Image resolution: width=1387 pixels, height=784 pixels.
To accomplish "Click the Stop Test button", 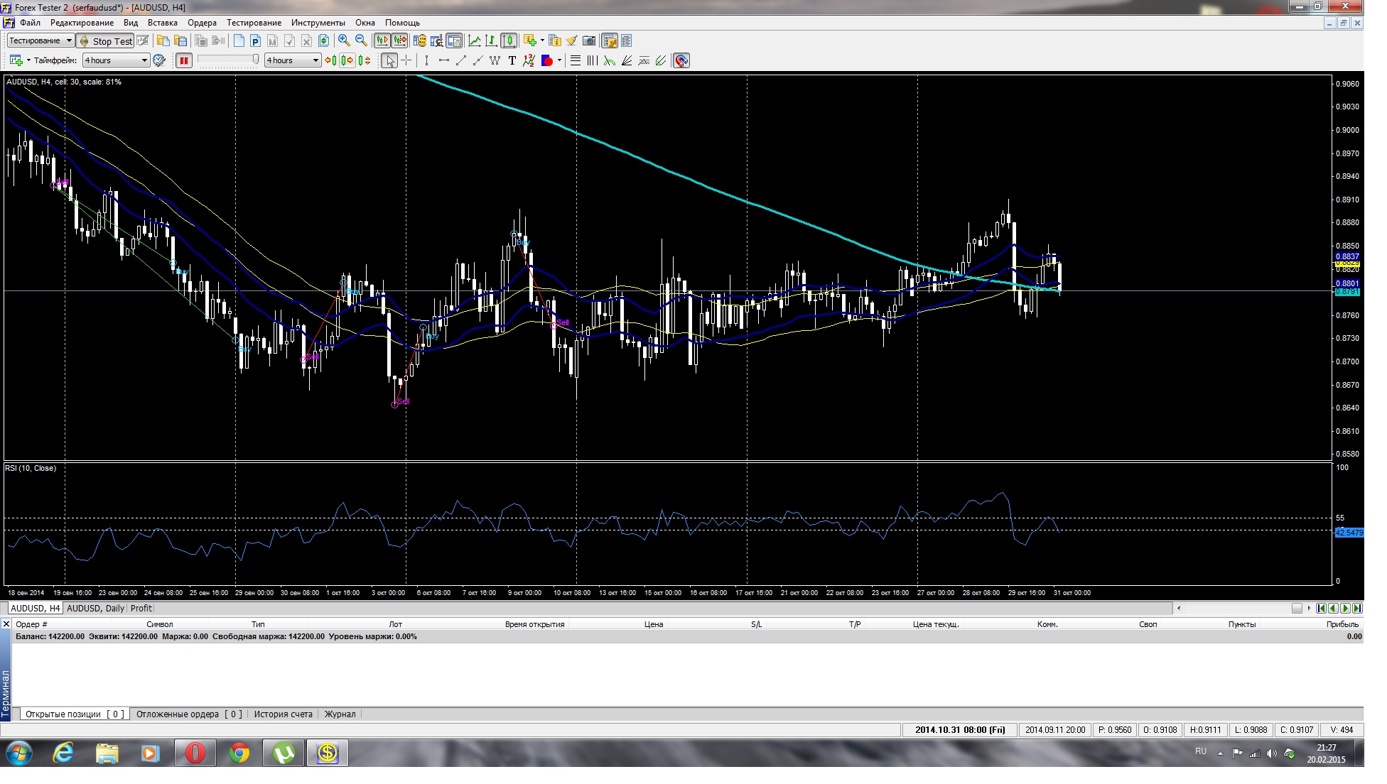I will coord(105,40).
